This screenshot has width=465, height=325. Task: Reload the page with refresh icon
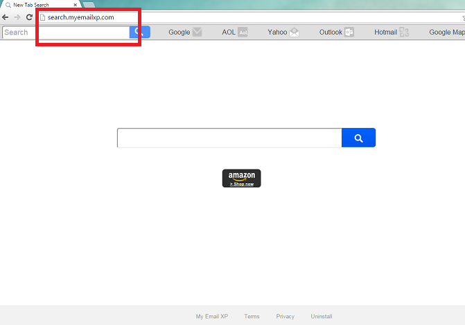click(x=29, y=17)
